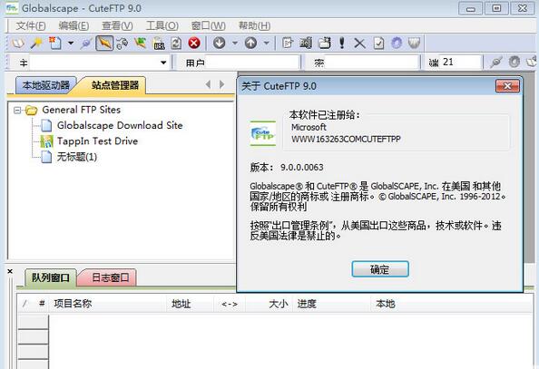Switch to the 站点管理器 tab
Screen dimensions: 539x369
click(x=115, y=85)
